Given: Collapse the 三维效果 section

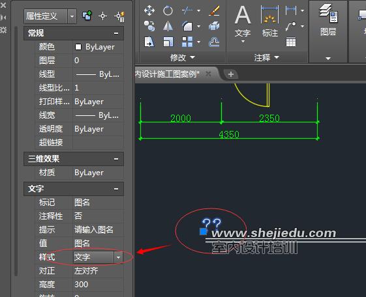Looking at the screenshot, I should 116,159.
